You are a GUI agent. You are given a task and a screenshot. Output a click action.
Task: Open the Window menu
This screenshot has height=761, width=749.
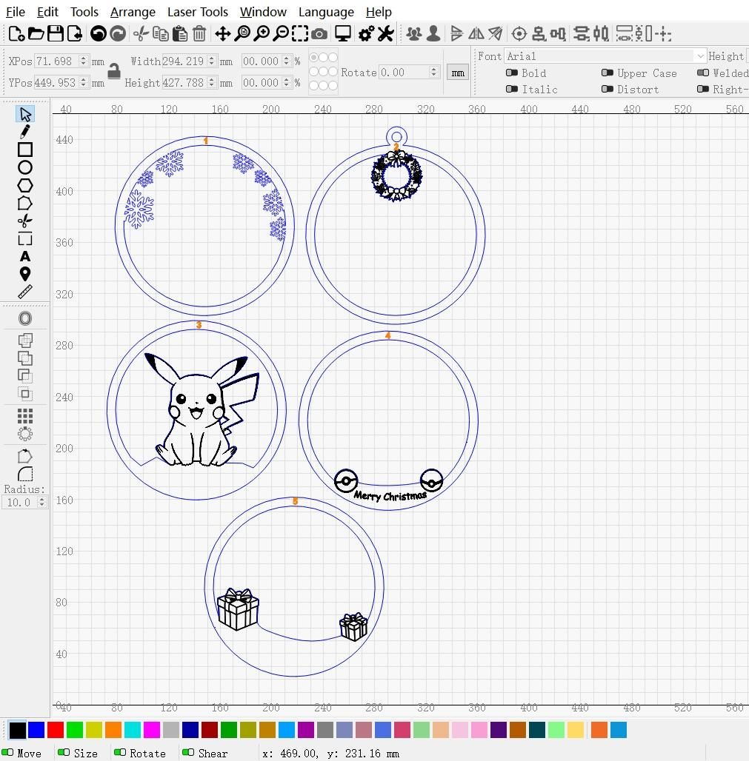(263, 12)
